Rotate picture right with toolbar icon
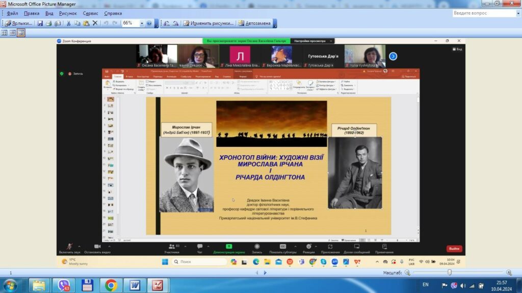522x293 pixels. click(175, 23)
